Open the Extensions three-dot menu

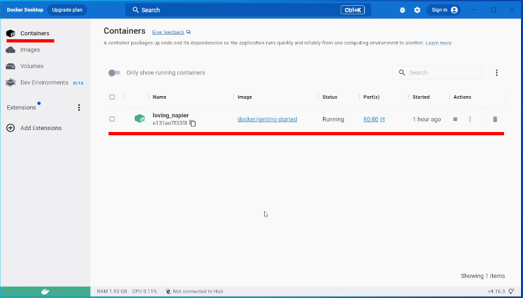pyautogui.click(x=79, y=107)
